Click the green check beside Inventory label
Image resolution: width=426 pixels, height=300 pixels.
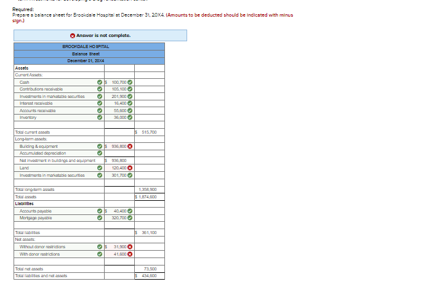[100, 117]
